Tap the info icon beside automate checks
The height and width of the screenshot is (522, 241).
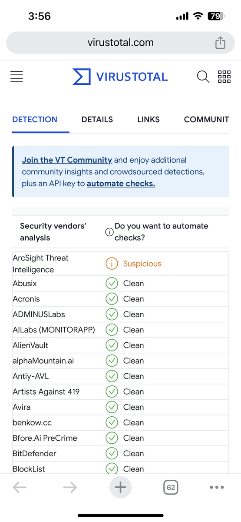click(x=109, y=232)
